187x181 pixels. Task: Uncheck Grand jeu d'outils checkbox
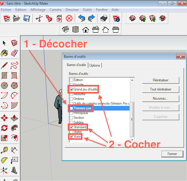(x=71, y=89)
